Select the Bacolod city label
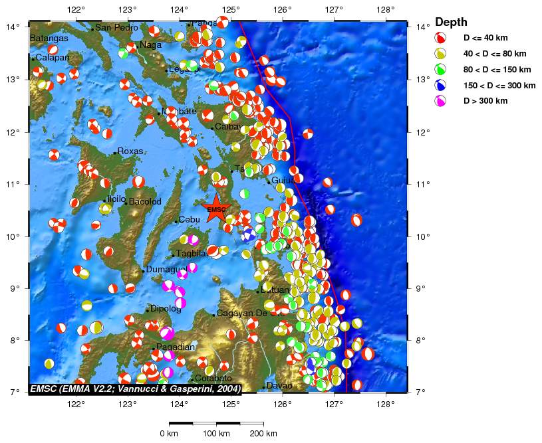542x443 pixels. pyautogui.click(x=145, y=201)
